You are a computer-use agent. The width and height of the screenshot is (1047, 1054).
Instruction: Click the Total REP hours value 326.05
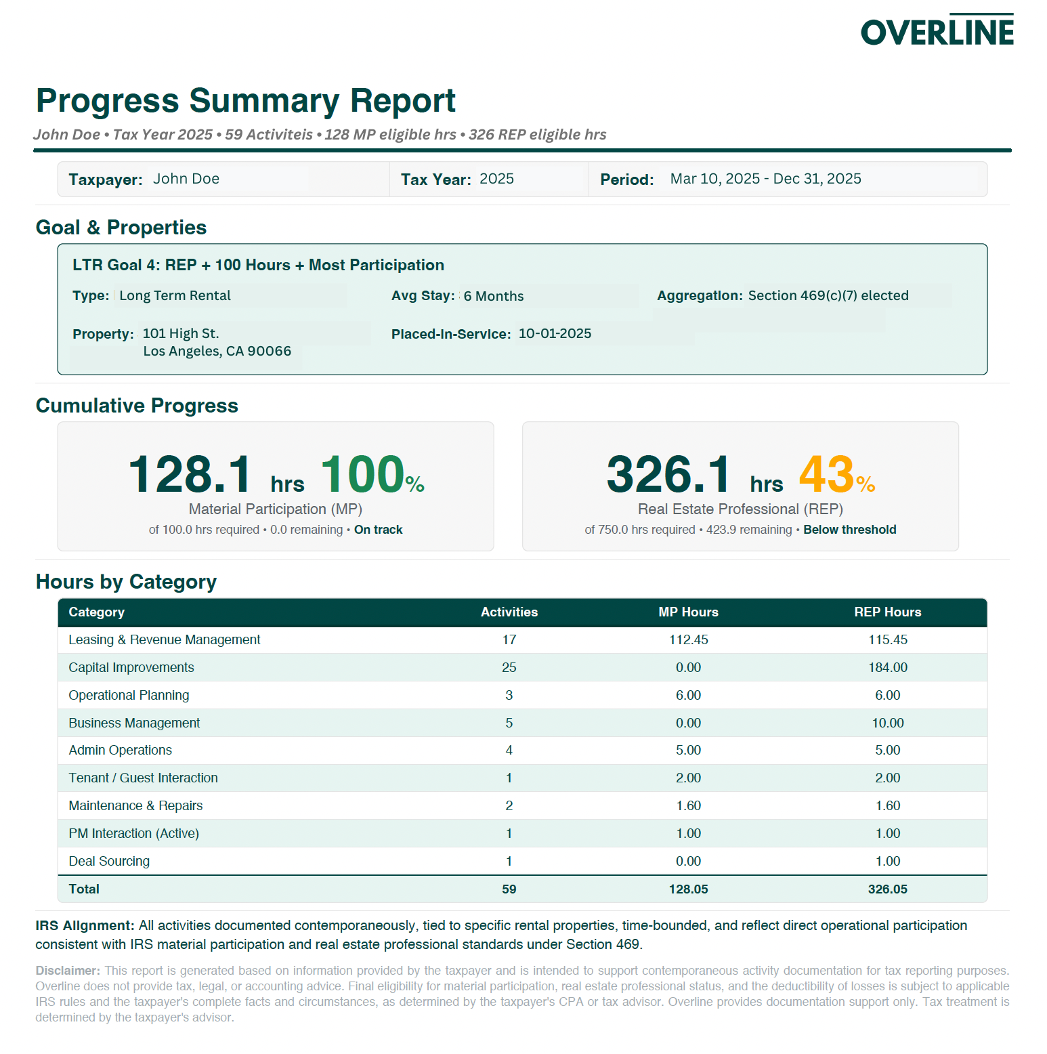[x=887, y=889]
